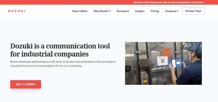The width and height of the screenshot is (218, 102).
Task: Open the Insights section
Action: pyautogui.click(x=140, y=11)
